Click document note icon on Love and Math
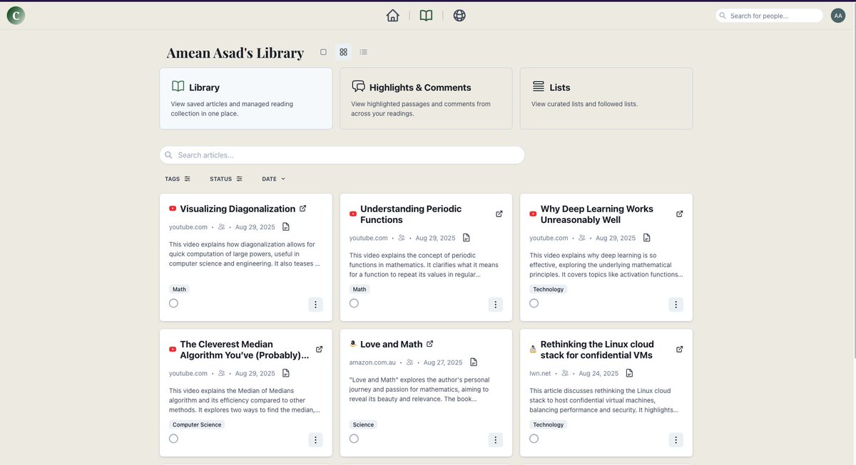Image resolution: width=856 pixels, height=465 pixels. click(474, 362)
